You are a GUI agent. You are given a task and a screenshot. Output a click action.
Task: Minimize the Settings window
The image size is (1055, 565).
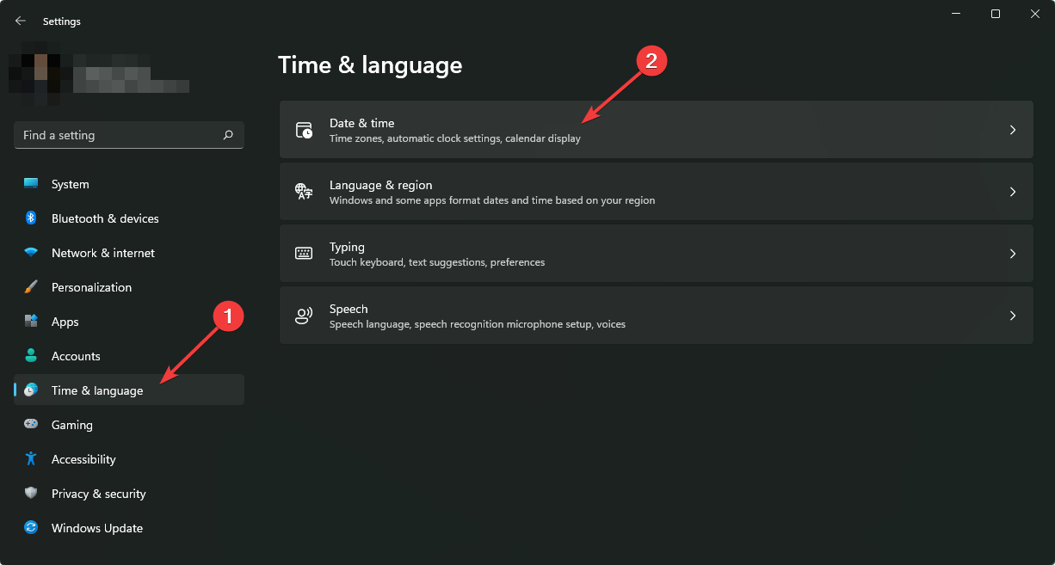point(956,14)
